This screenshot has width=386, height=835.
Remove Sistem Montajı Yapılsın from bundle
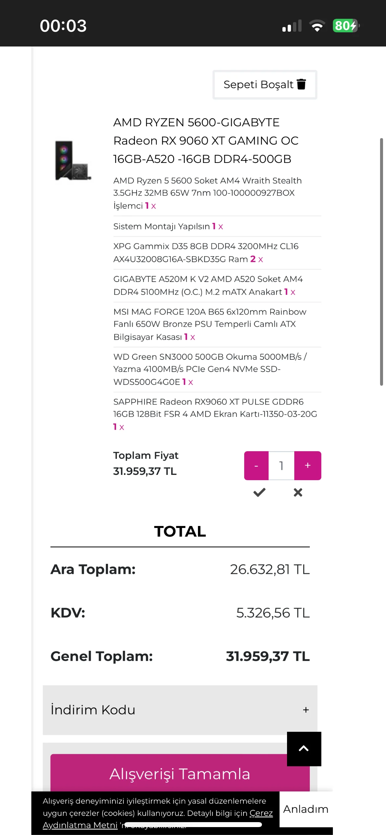click(x=221, y=227)
